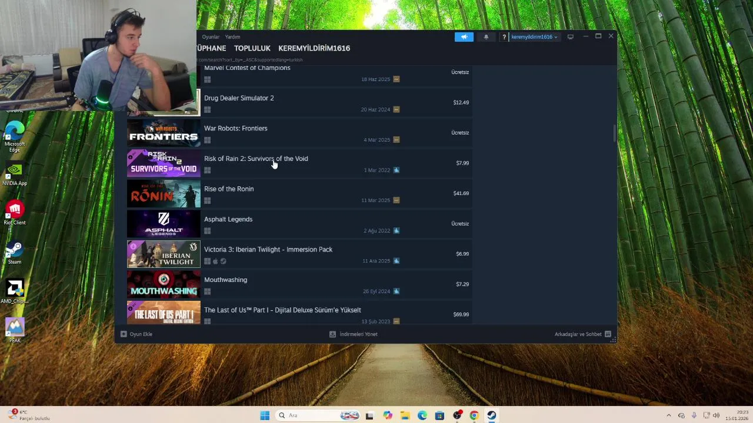The width and height of the screenshot is (753, 423).
Task: Open The Last of Us Part I Deluxe upgrade
Action: (x=299, y=313)
